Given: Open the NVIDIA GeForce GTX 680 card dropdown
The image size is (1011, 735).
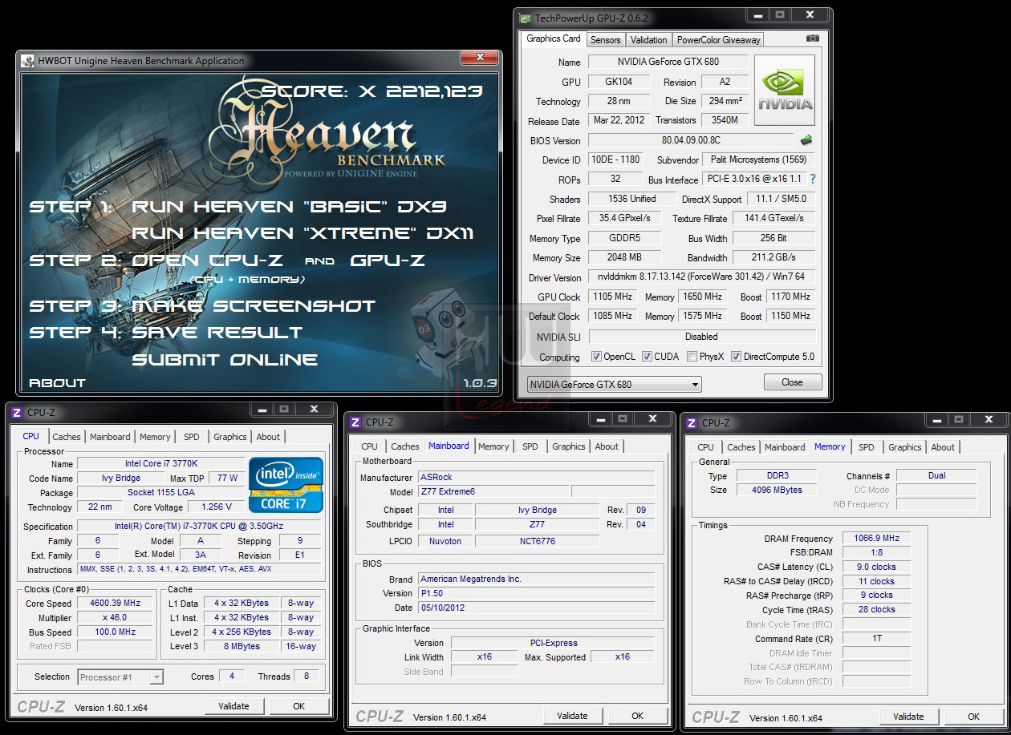Looking at the screenshot, I should click(x=614, y=384).
